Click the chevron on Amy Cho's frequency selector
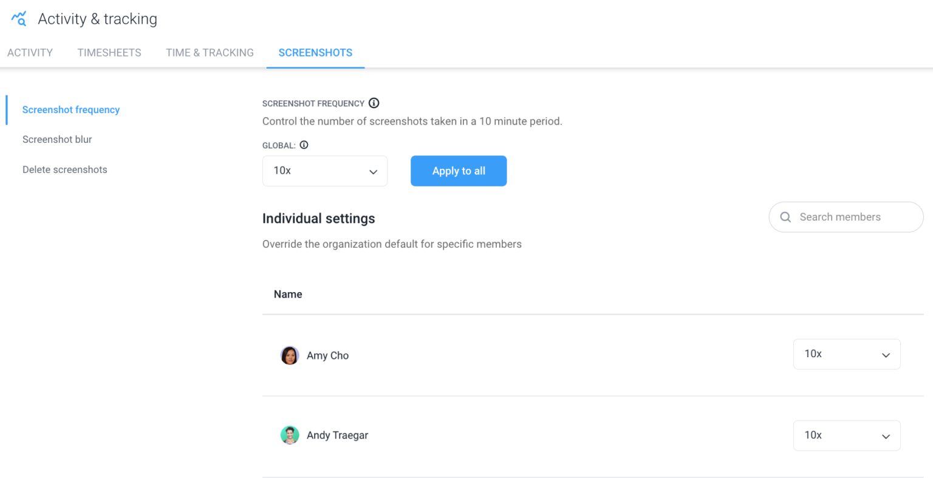933x478 pixels. [x=886, y=354]
